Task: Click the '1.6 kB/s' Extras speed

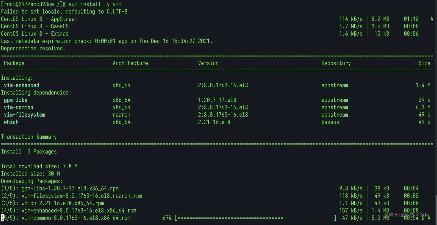Action: pyautogui.click(x=351, y=34)
